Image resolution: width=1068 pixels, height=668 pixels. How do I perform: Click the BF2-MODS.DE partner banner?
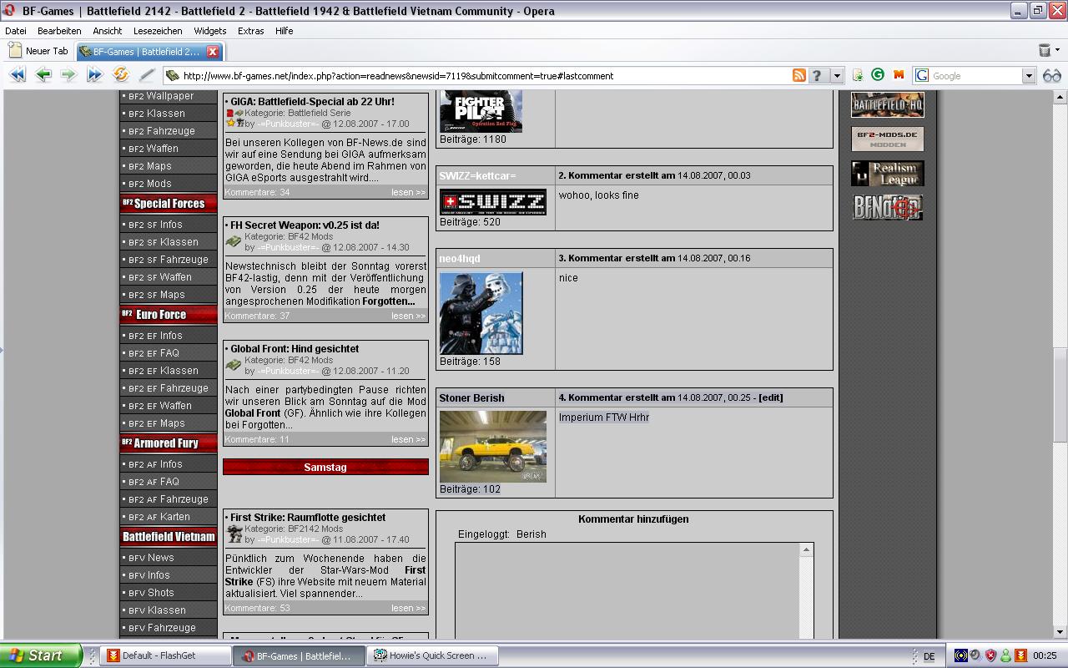click(x=887, y=139)
